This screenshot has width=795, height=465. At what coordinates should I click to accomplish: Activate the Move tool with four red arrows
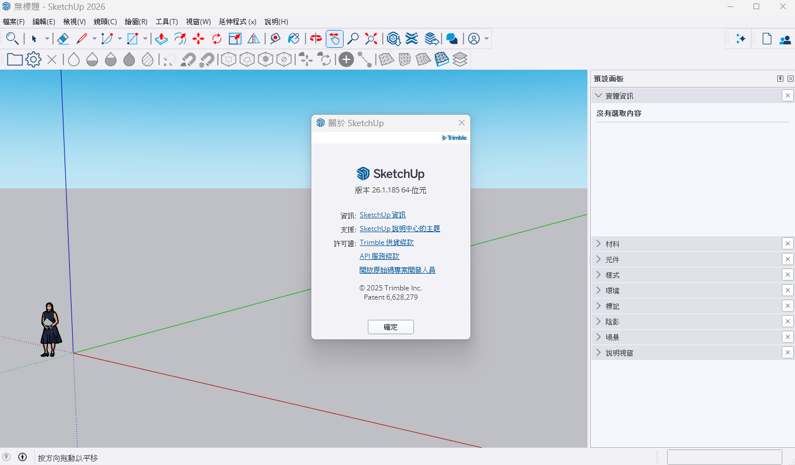(198, 39)
